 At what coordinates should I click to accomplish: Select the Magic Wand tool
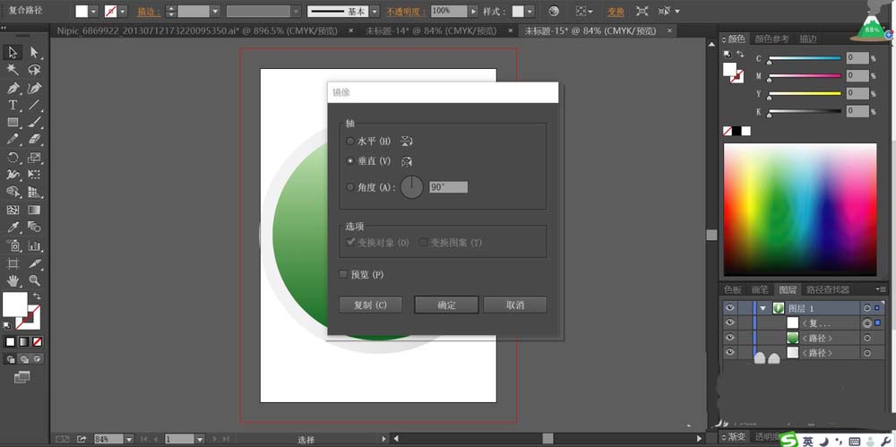point(13,70)
